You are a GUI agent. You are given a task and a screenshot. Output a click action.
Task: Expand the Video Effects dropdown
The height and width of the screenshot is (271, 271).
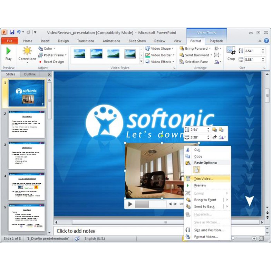160,62
